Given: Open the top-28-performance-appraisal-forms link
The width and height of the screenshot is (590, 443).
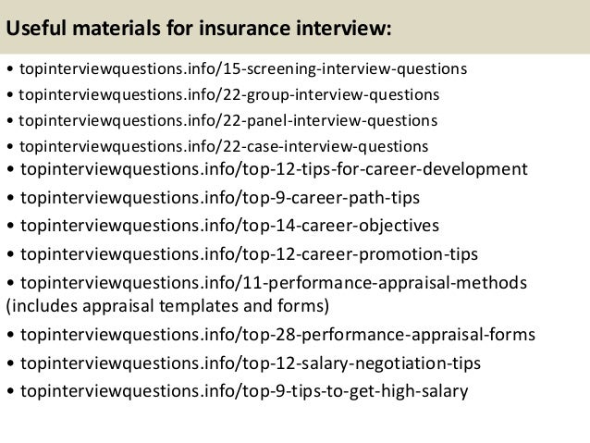Looking at the screenshot, I should click(x=277, y=335).
